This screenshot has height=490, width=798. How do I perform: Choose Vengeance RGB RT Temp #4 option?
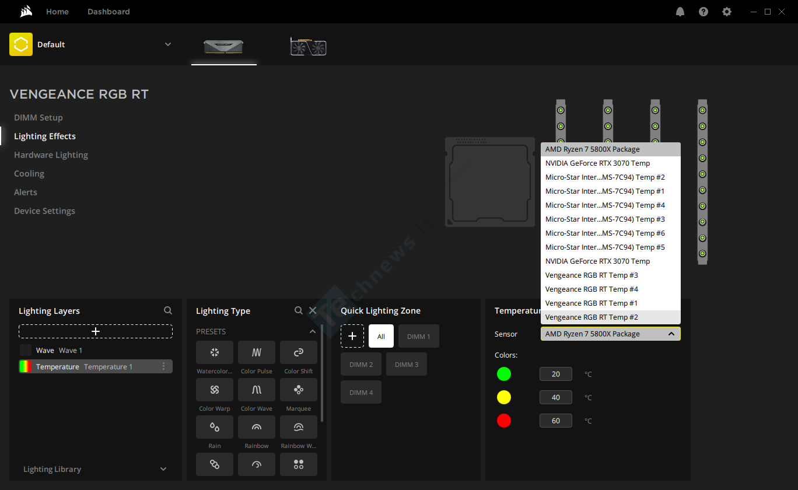[611, 289]
